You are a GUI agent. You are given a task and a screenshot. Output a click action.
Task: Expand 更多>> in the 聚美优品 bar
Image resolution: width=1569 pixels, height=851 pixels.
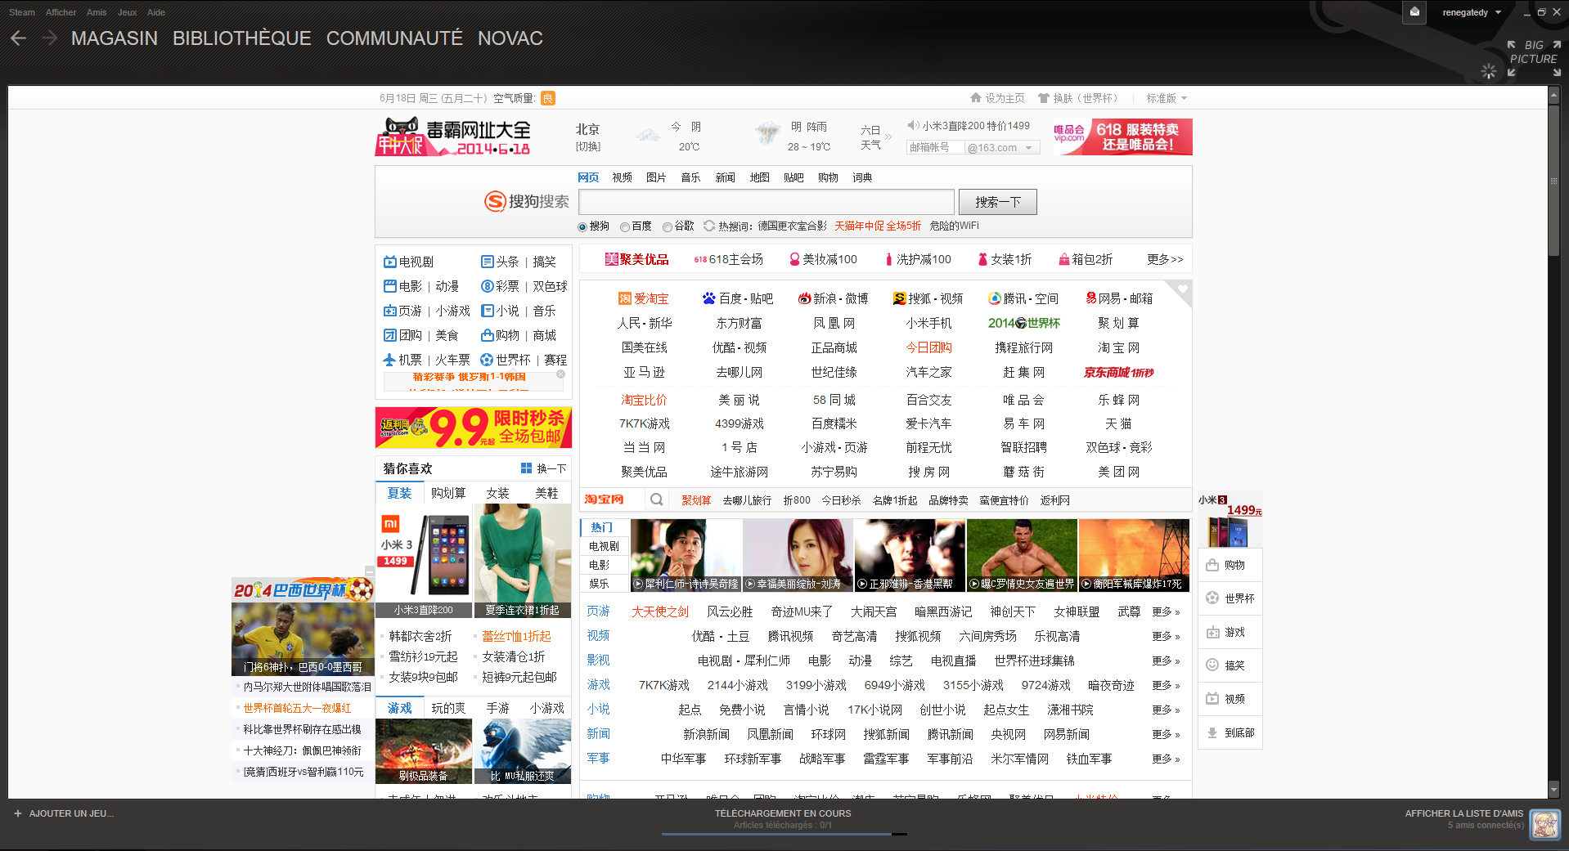(1165, 259)
